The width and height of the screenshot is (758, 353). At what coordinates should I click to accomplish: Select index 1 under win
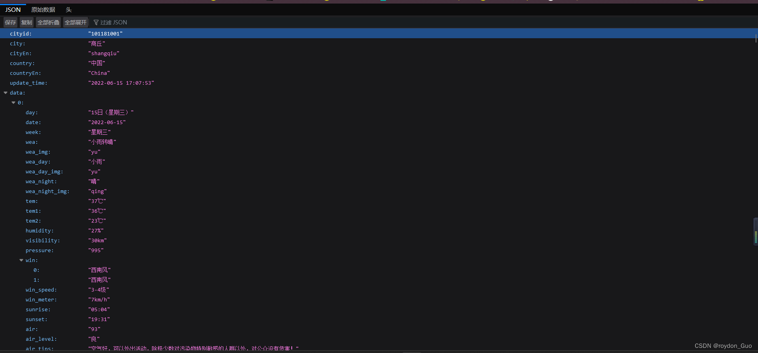[x=36, y=280]
